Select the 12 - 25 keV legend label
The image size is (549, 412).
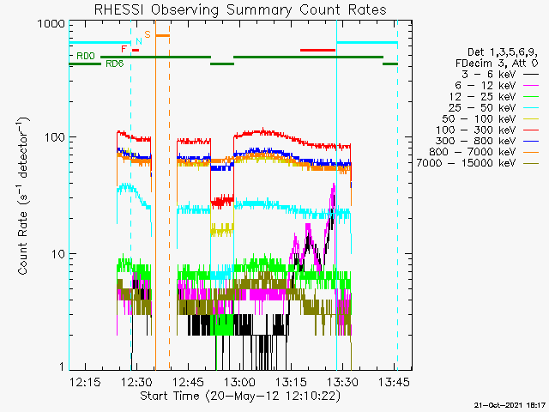pyautogui.click(x=482, y=97)
